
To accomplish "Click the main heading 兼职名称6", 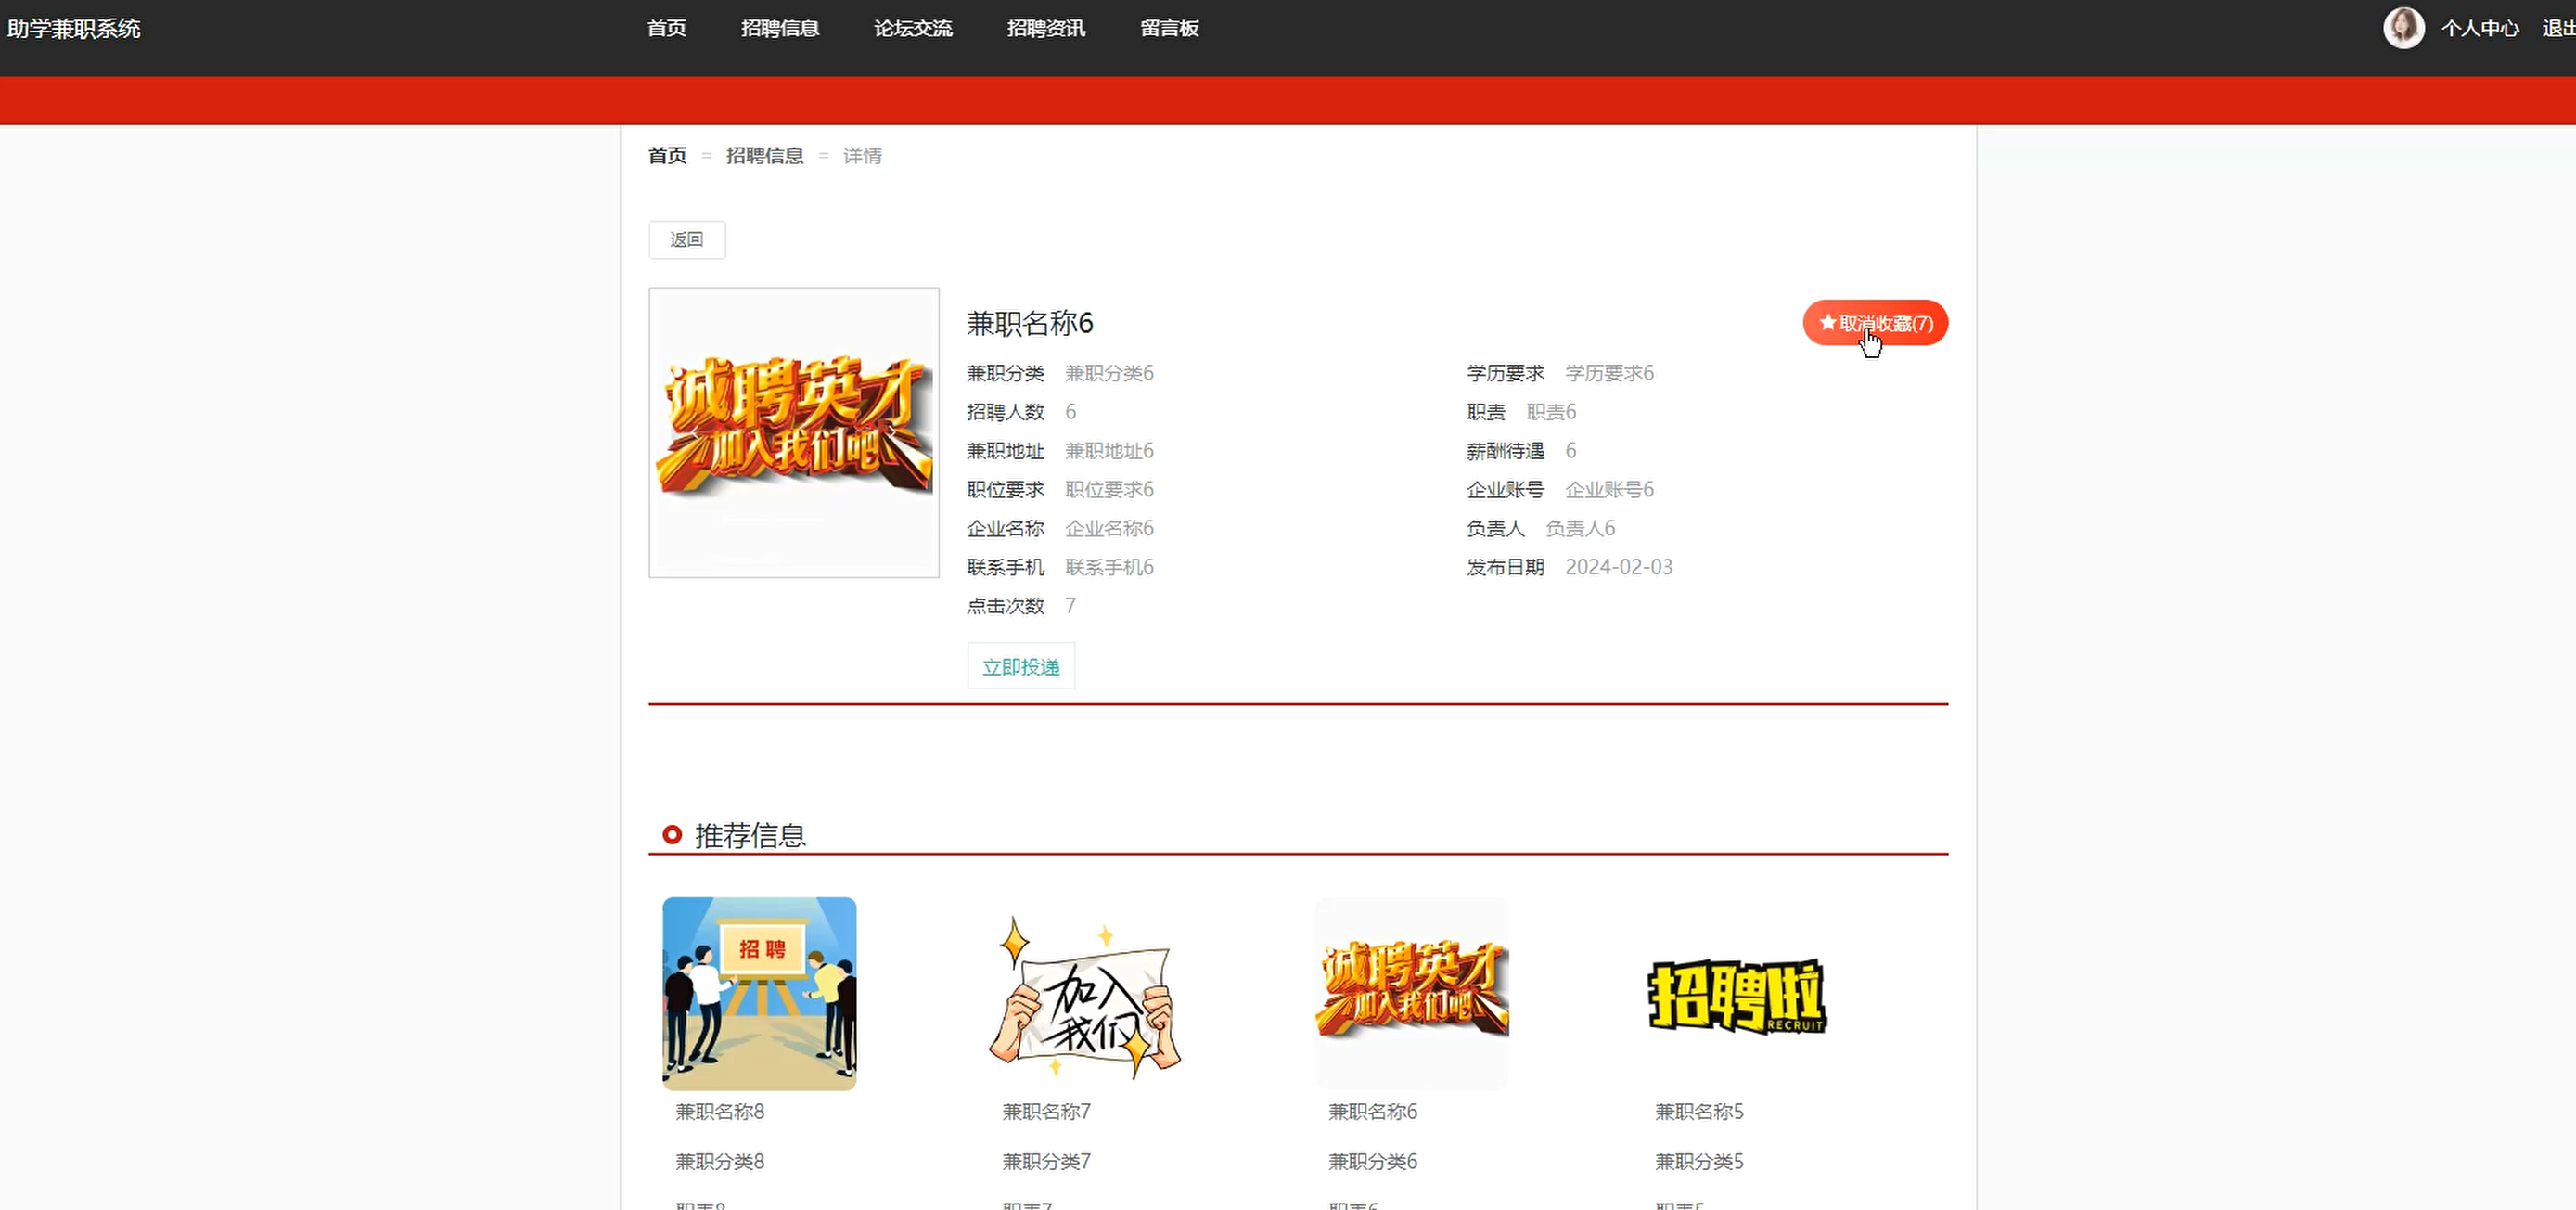I will [x=1030, y=323].
